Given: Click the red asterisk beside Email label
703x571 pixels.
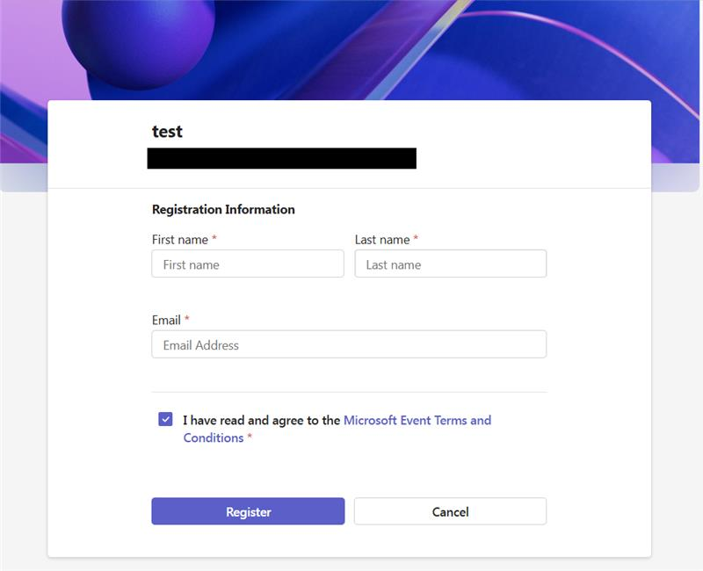Looking at the screenshot, I should click(x=187, y=321).
